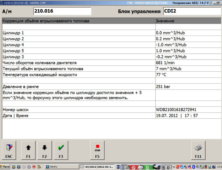Click the Bluetooth icon in system tray

click(194, 167)
